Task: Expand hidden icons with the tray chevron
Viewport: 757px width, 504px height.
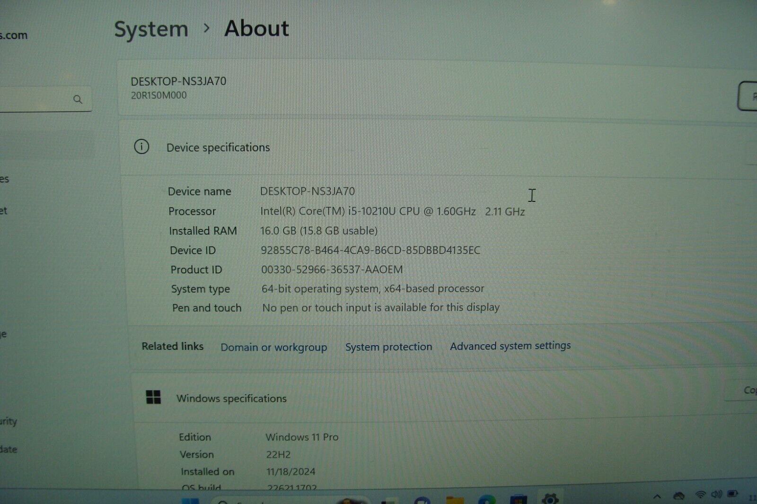Action: (x=657, y=496)
